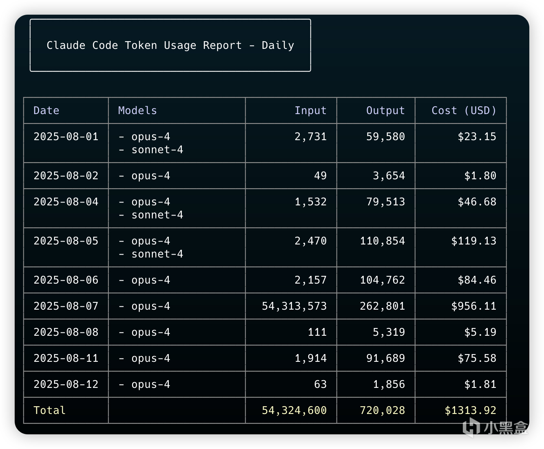This screenshot has width=544, height=449.
Task: Click 'opus-4' in the 2025-08-02 row
Action: coord(151,176)
